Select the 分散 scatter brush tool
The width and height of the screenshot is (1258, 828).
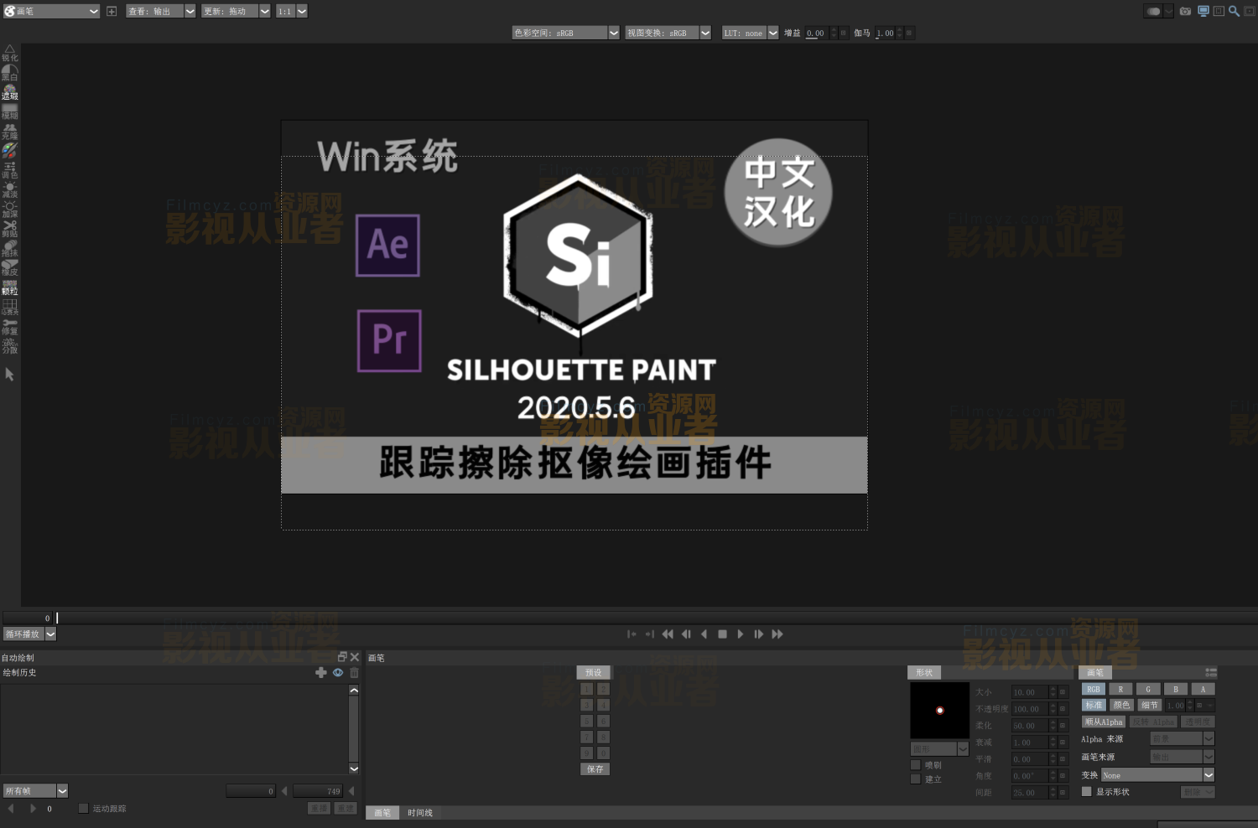(x=9, y=345)
